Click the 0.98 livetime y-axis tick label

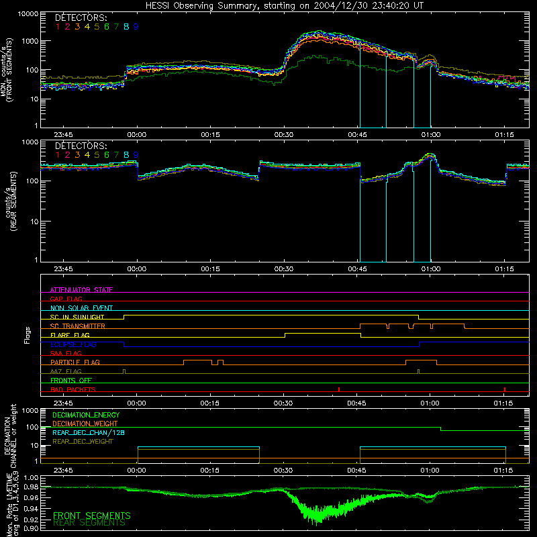[32, 487]
